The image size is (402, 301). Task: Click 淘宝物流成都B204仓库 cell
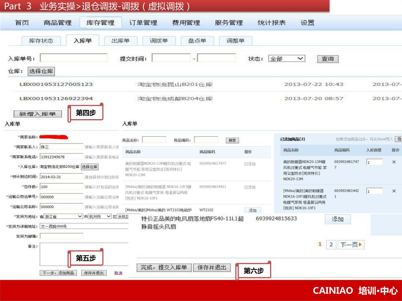point(175,98)
